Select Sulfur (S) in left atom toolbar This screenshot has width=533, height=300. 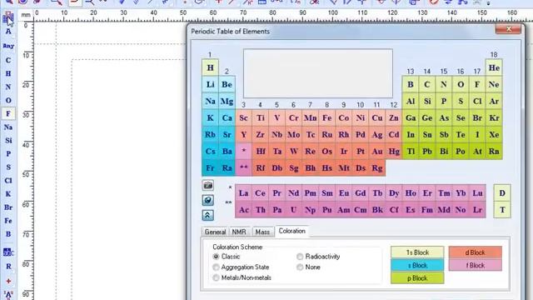(8, 167)
